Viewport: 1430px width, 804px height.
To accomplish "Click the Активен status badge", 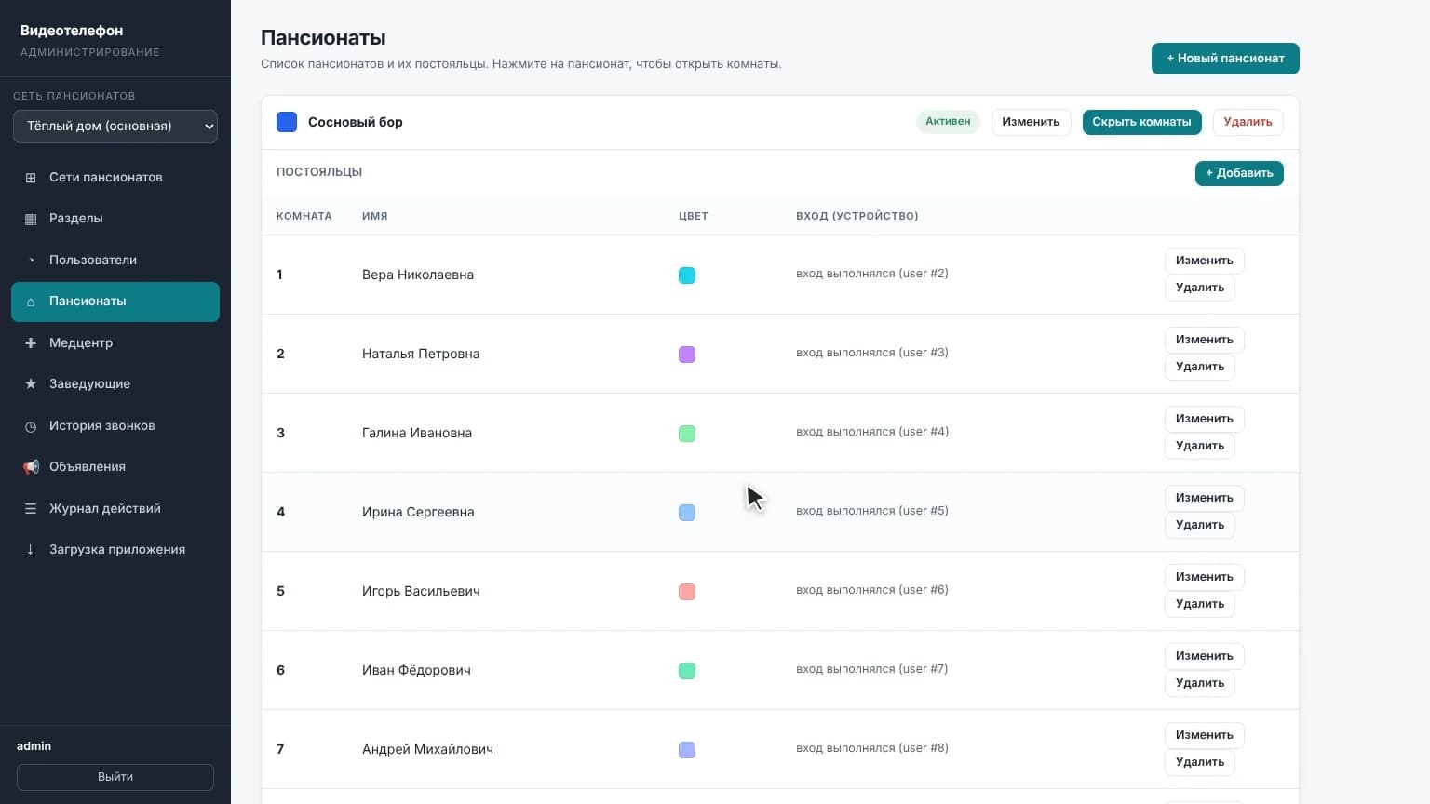I will click(x=948, y=122).
